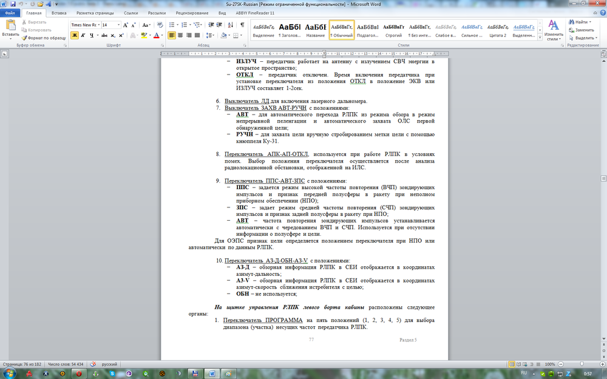This screenshot has width=607, height=379.
Task: Save document using quick access floppy icon
Action: [13, 4]
